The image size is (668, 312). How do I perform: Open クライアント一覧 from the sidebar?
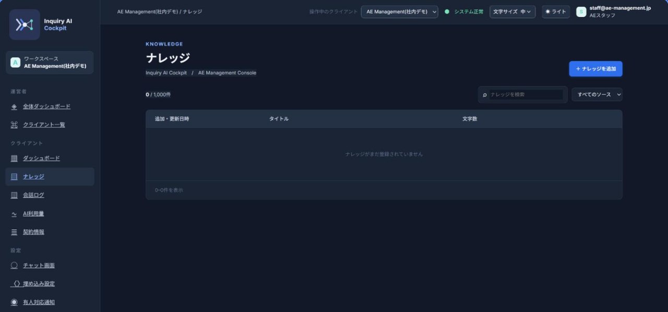click(x=50, y=125)
